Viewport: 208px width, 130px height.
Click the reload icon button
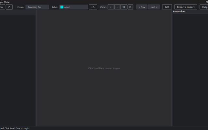(x=9, y=7)
